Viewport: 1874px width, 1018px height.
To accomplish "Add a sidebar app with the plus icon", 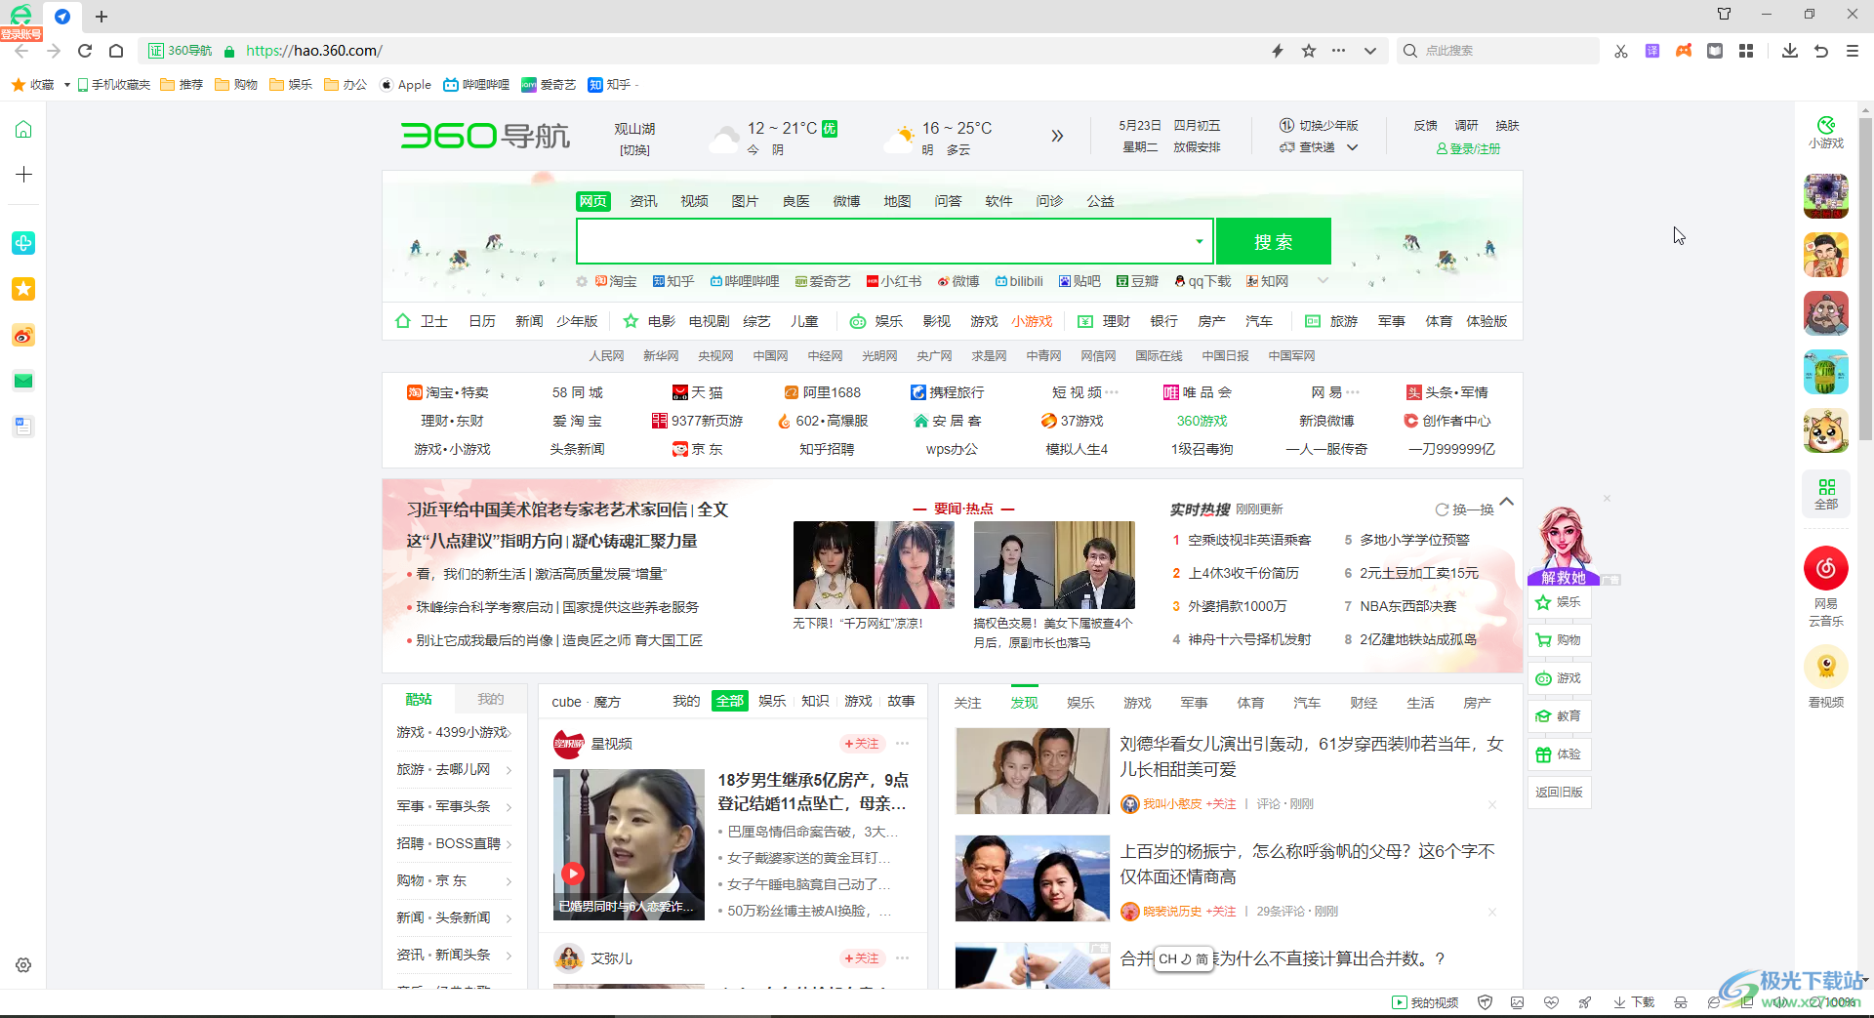I will click(x=23, y=175).
